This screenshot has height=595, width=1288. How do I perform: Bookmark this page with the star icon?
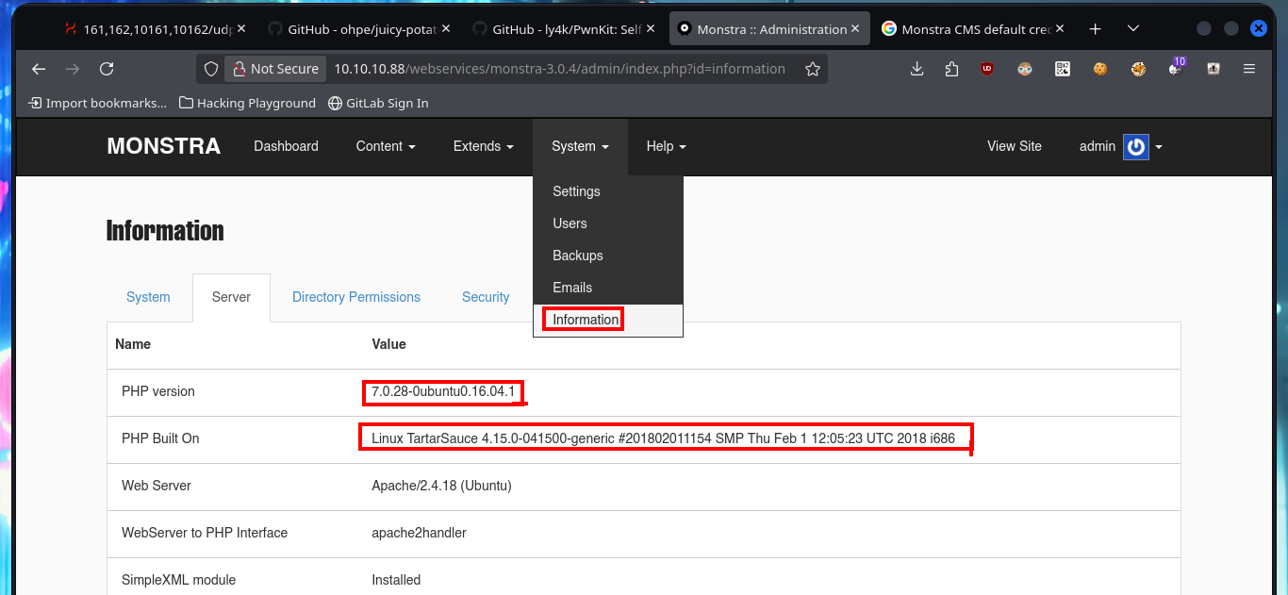tap(813, 69)
